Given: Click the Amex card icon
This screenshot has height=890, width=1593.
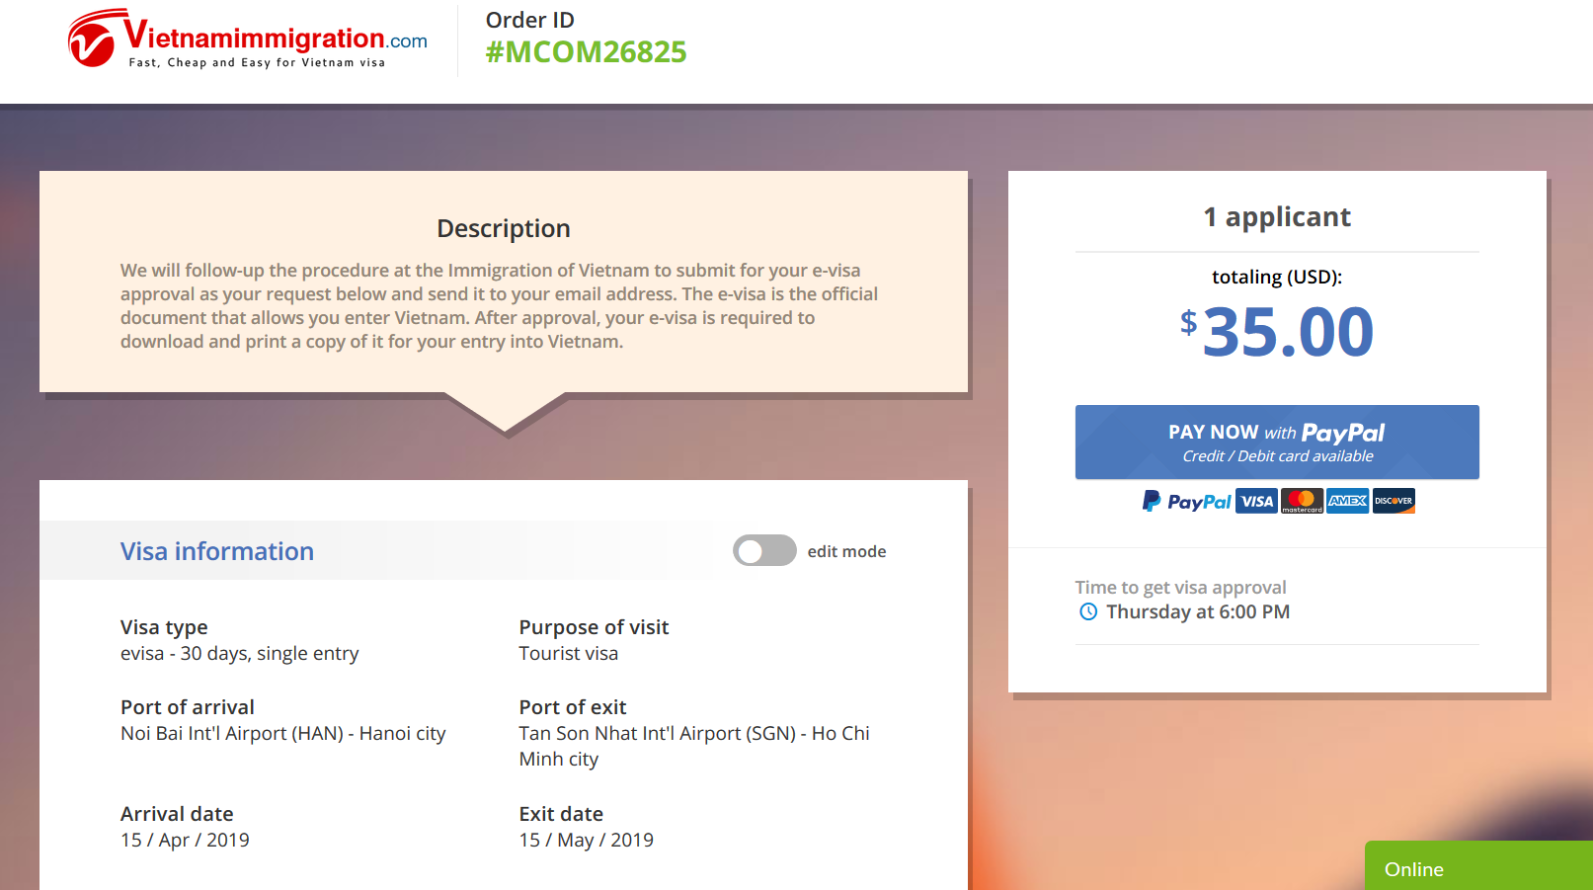Looking at the screenshot, I should [x=1347, y=502].
